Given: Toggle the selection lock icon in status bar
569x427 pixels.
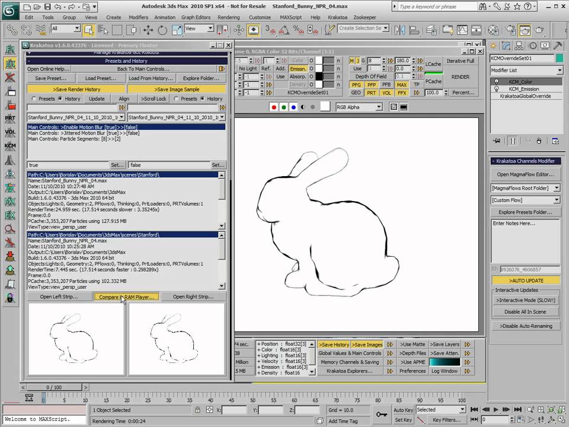Looking at the screenshot, I should 197,410.
